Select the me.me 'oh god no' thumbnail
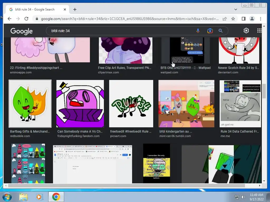This screenshot has height=202, width=270. [x=240, y=104]
